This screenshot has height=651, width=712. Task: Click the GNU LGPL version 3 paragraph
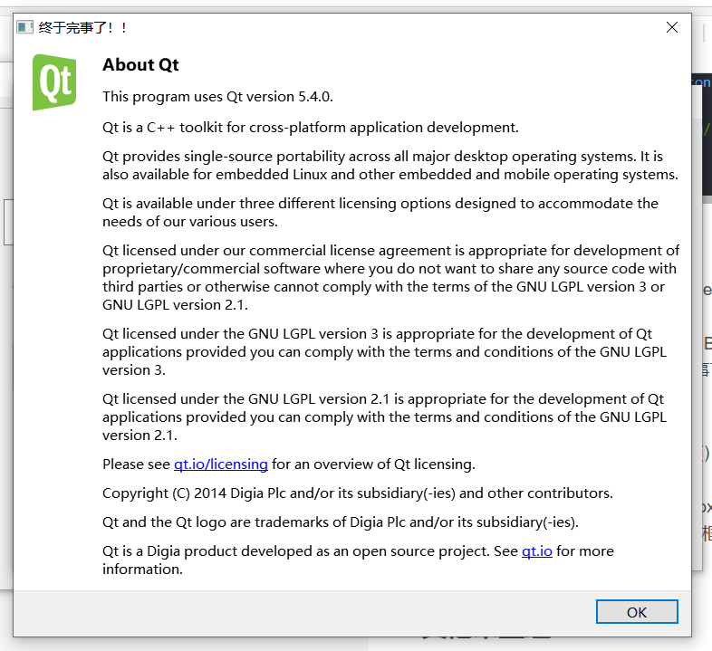coord(384,352)
